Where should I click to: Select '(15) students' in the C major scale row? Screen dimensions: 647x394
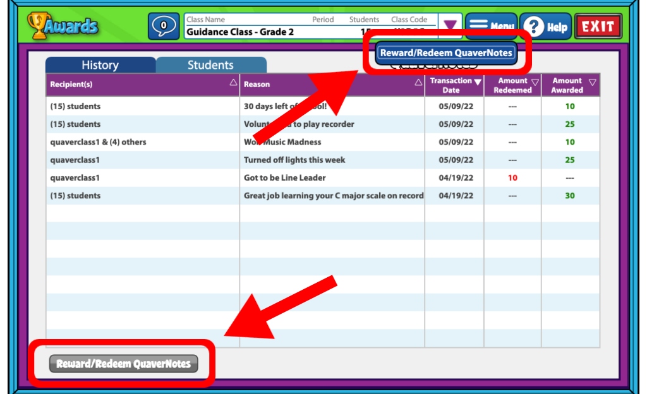[x=75, y=196]
